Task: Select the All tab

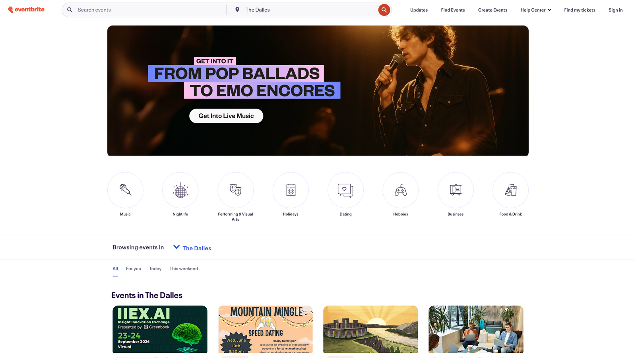Action: pos(115,268)
